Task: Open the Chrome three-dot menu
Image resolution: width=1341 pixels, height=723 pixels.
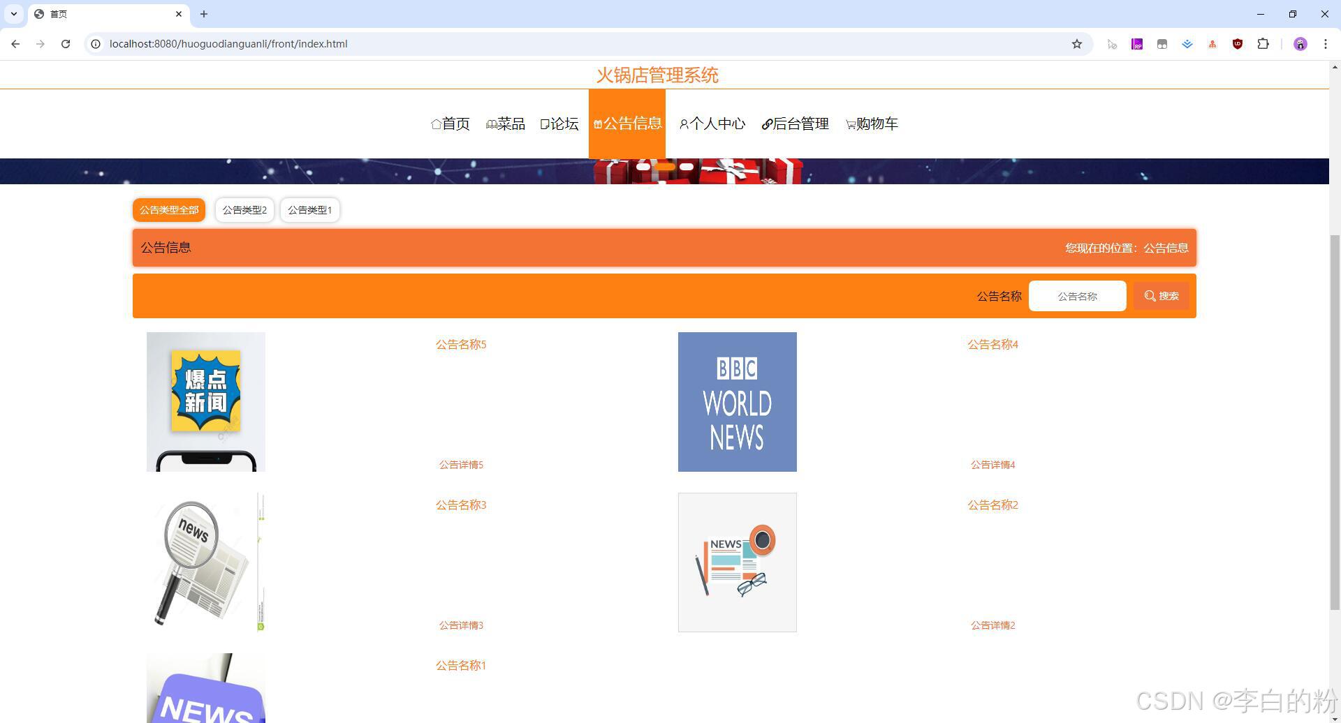Action: coord(1326,44)
